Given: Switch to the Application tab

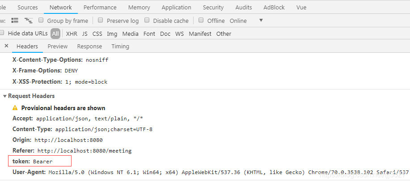Looking at the screenshot, I should pos(176,8).
